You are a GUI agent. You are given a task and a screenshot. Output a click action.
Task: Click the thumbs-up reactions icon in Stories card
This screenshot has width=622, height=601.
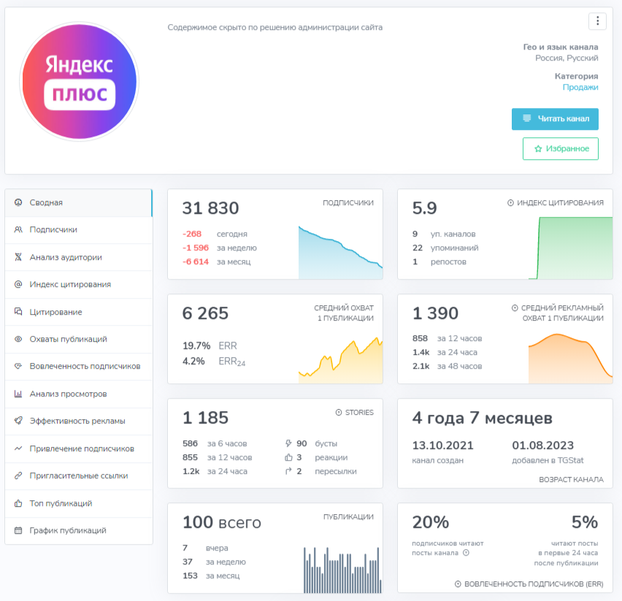[x=288, y=457]
